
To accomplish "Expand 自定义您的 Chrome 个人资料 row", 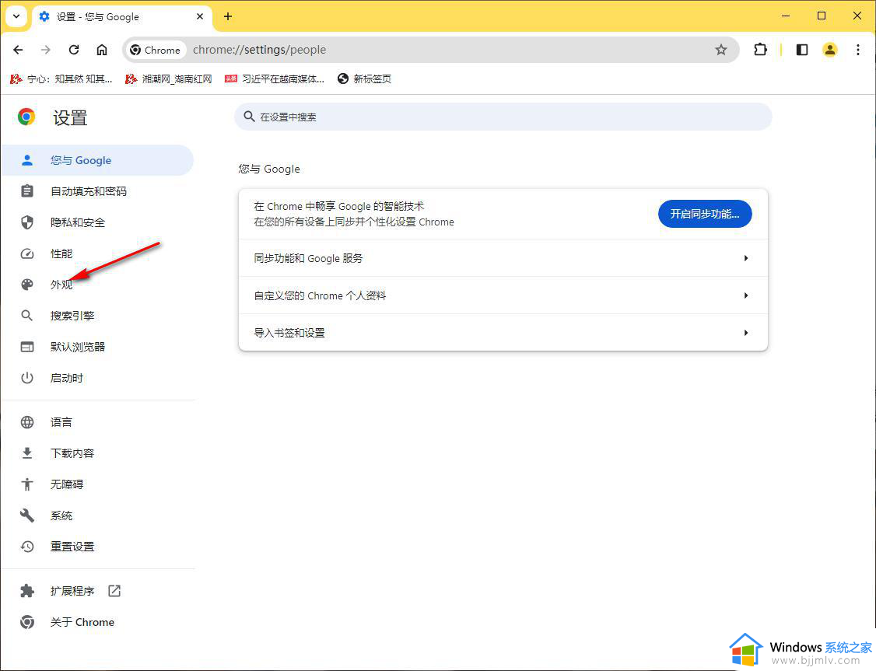I will (x=503, y=295).
